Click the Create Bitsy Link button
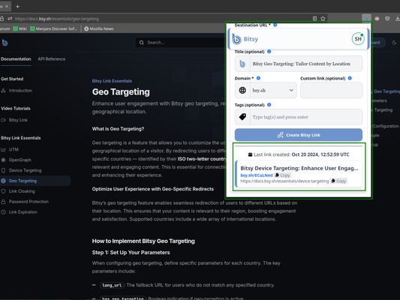Screen dimensions: 400x300 (299, 135)
